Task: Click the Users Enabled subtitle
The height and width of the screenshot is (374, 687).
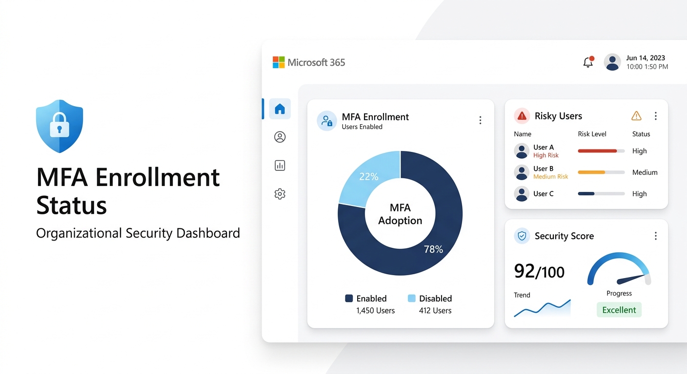Action: (362, 127)
